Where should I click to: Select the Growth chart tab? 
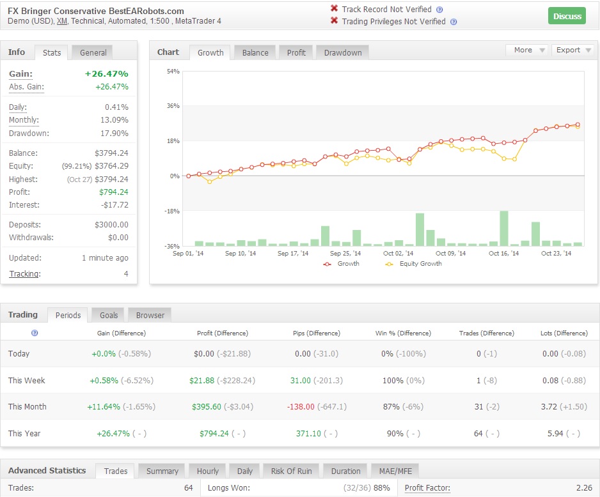tap(210, 53)
